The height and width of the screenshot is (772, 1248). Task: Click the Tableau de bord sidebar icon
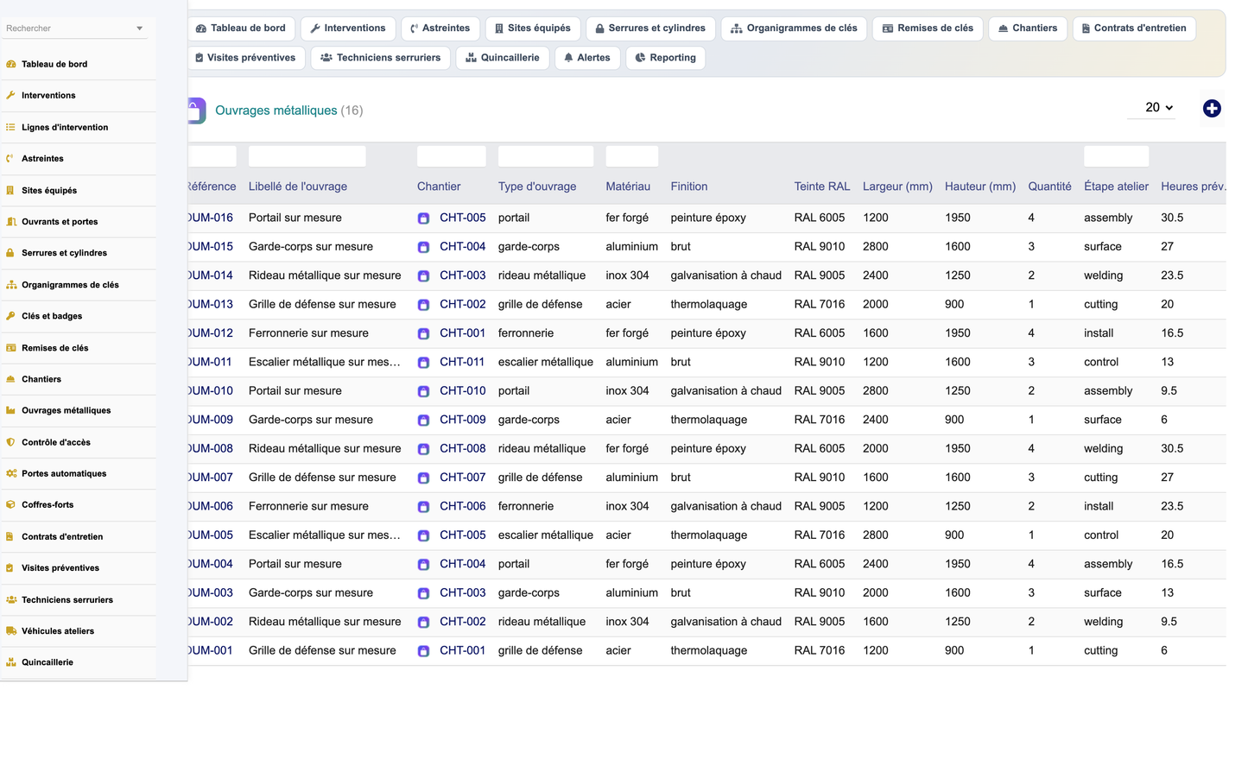(10, 64)
